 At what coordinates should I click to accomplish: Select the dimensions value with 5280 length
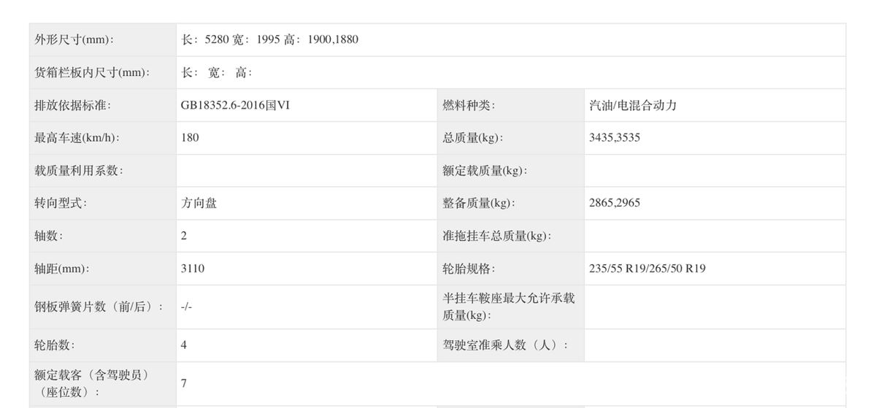pos(269,39)
